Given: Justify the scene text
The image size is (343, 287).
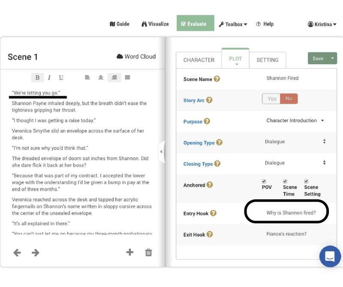Looking at the screenshot, I should point(127,78).
